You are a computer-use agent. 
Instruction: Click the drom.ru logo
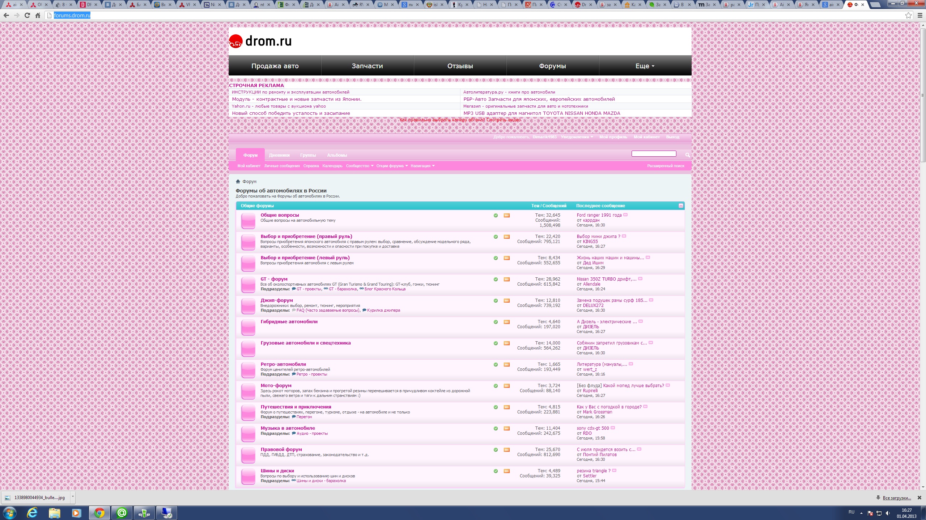tap(260, 41)
